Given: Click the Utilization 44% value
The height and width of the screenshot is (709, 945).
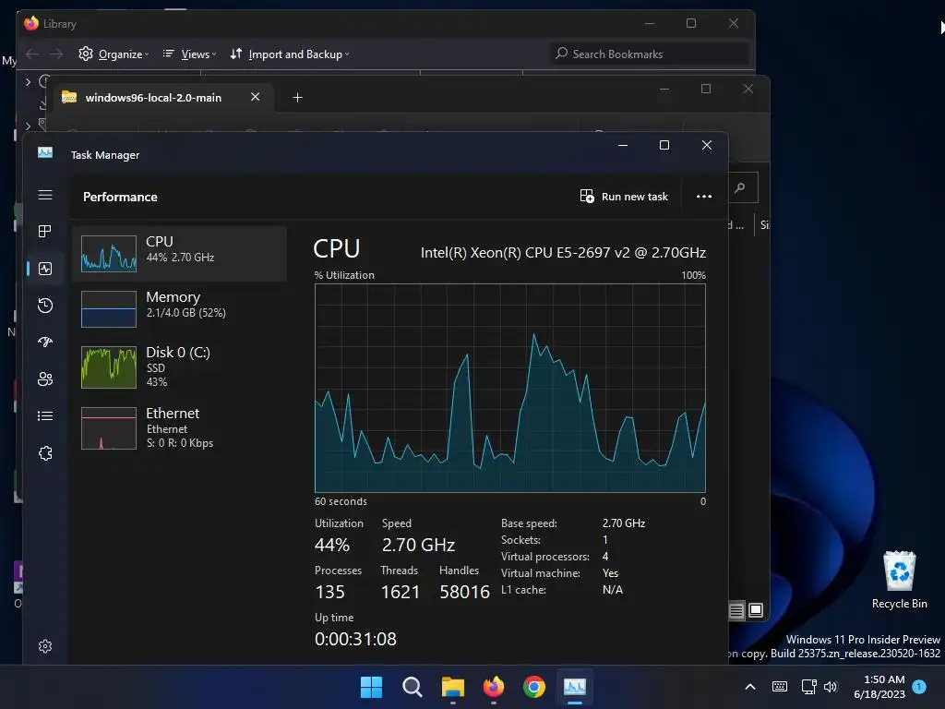Looking at the screenshot, I should point(332,545).
